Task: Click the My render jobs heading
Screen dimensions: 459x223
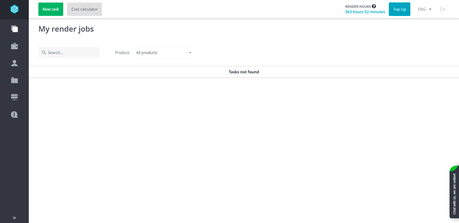Action: pyautogui.click(x=66, y=29)
